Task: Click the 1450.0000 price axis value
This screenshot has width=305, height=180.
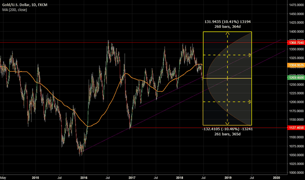Action: coord(296,14)
